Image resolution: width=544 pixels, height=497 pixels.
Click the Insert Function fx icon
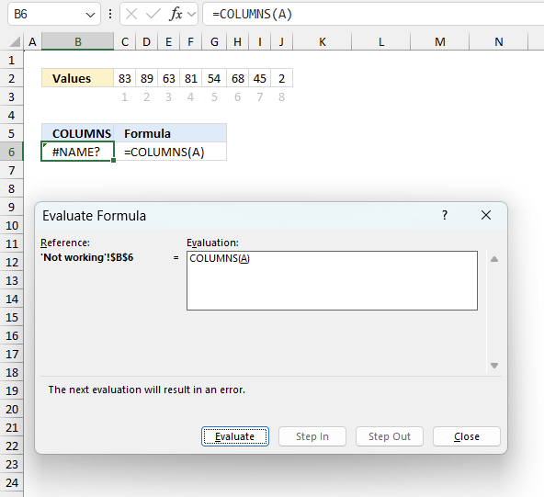point(176,14)
